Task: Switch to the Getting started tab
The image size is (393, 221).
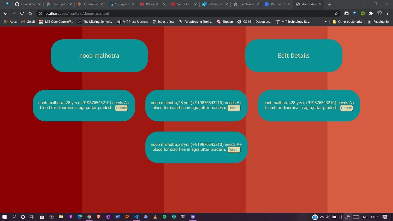Action: [215, 4]
